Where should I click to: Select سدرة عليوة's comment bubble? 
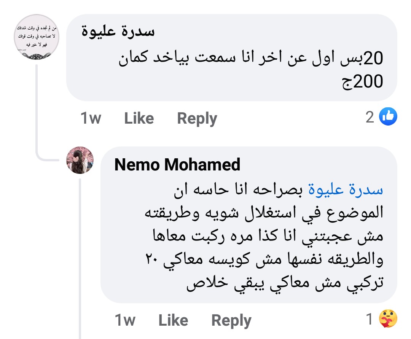click(228, 57)
